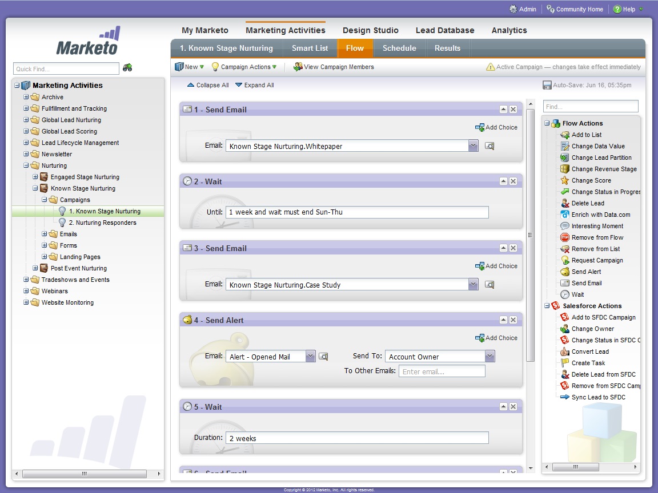Screen dimensions: 658x493
Task: Delete step 5 Wait from the flow
Action: tap(513, 407)
